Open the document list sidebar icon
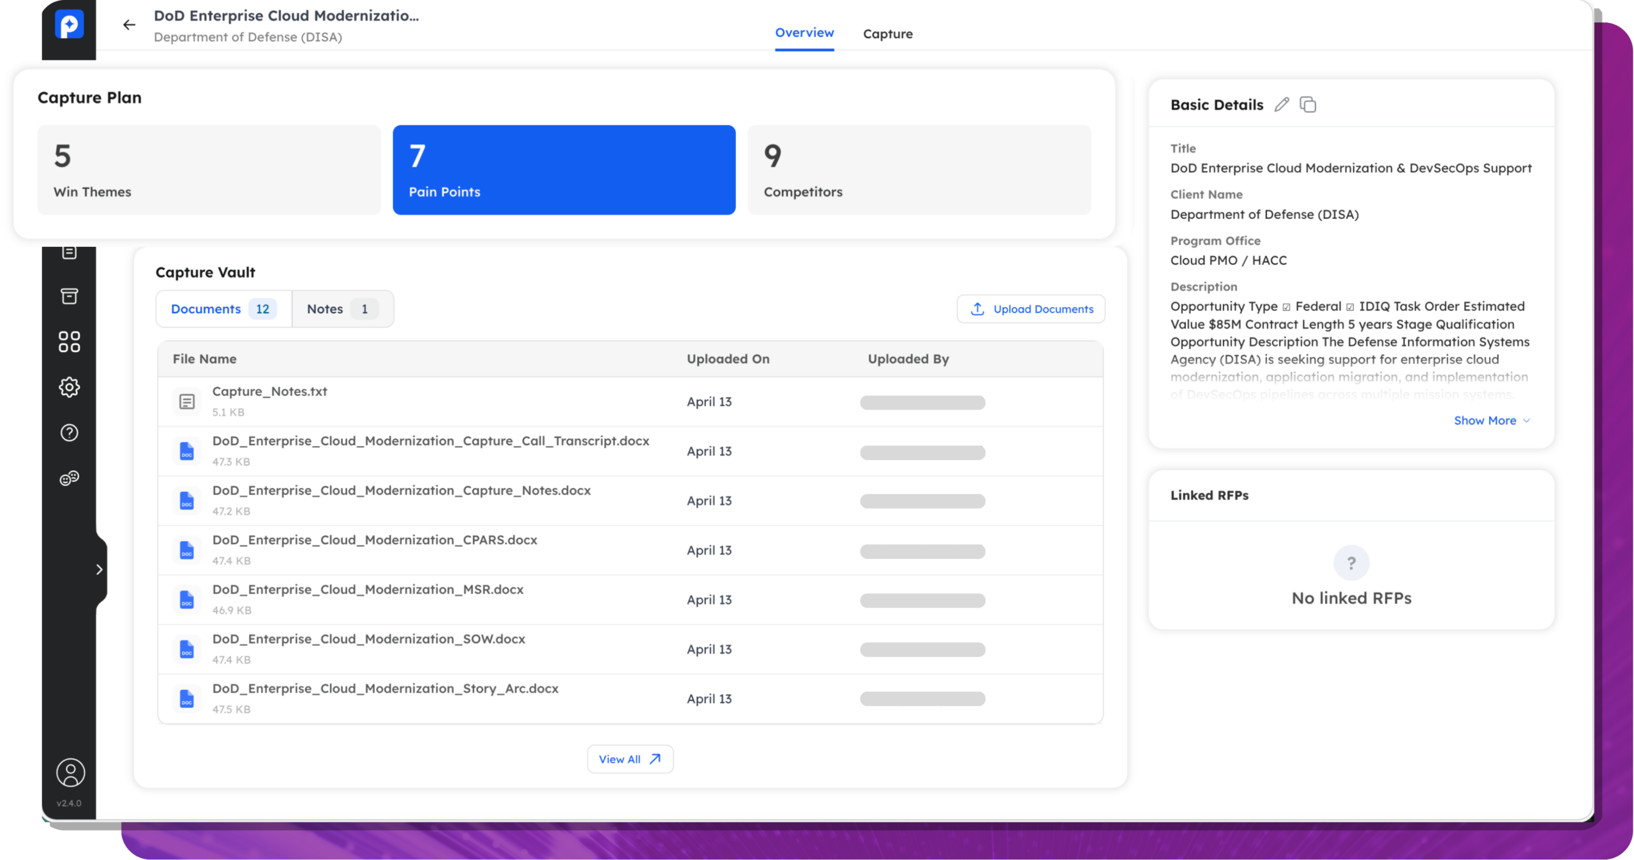Viewport: 1634px width, 860px height. [x=69, y=253]
